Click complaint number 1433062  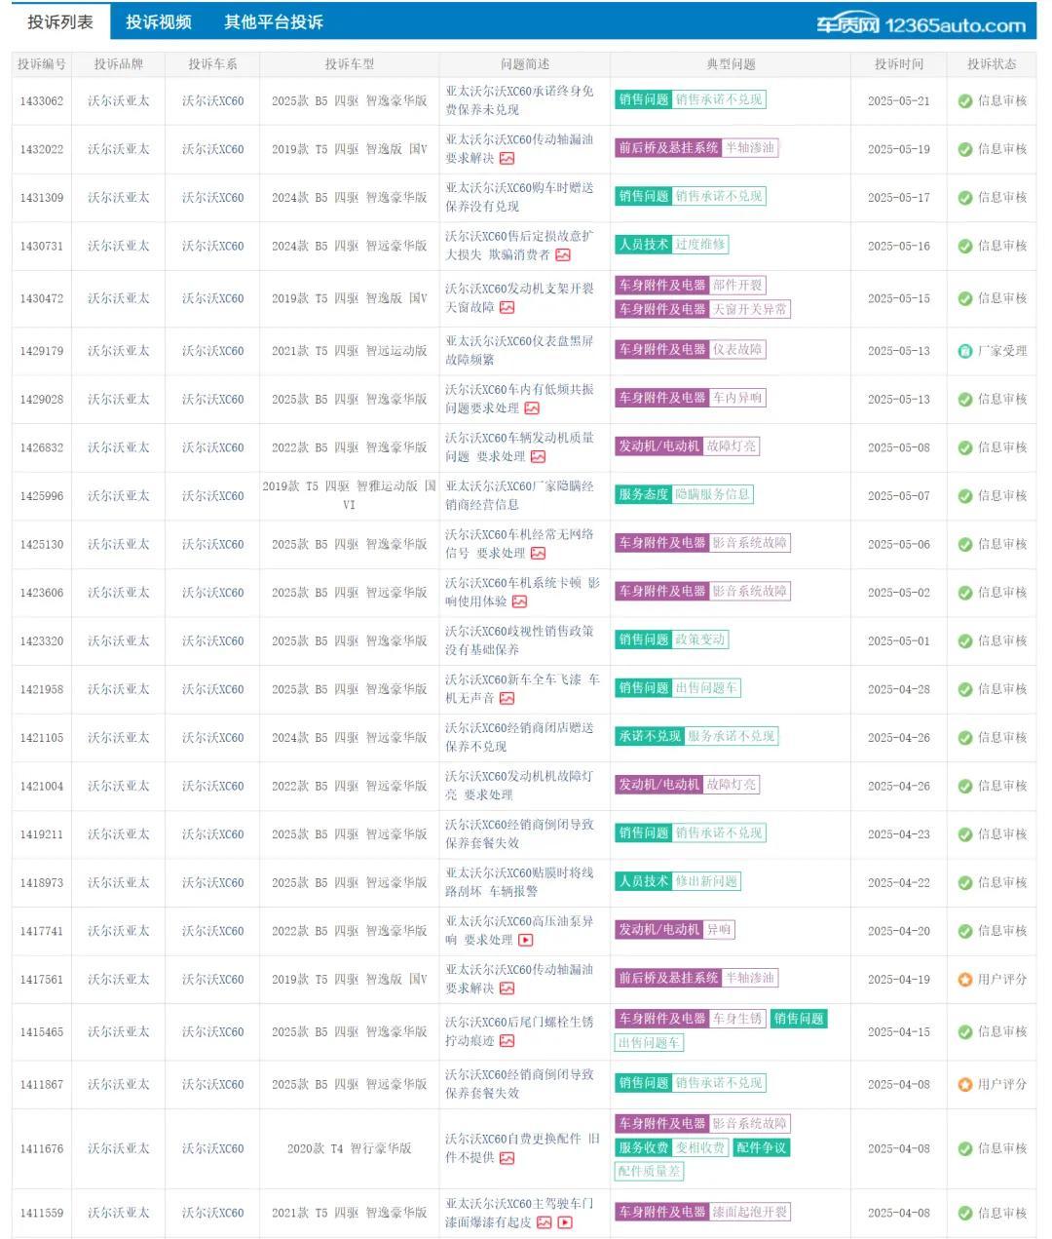coord(42,101)
